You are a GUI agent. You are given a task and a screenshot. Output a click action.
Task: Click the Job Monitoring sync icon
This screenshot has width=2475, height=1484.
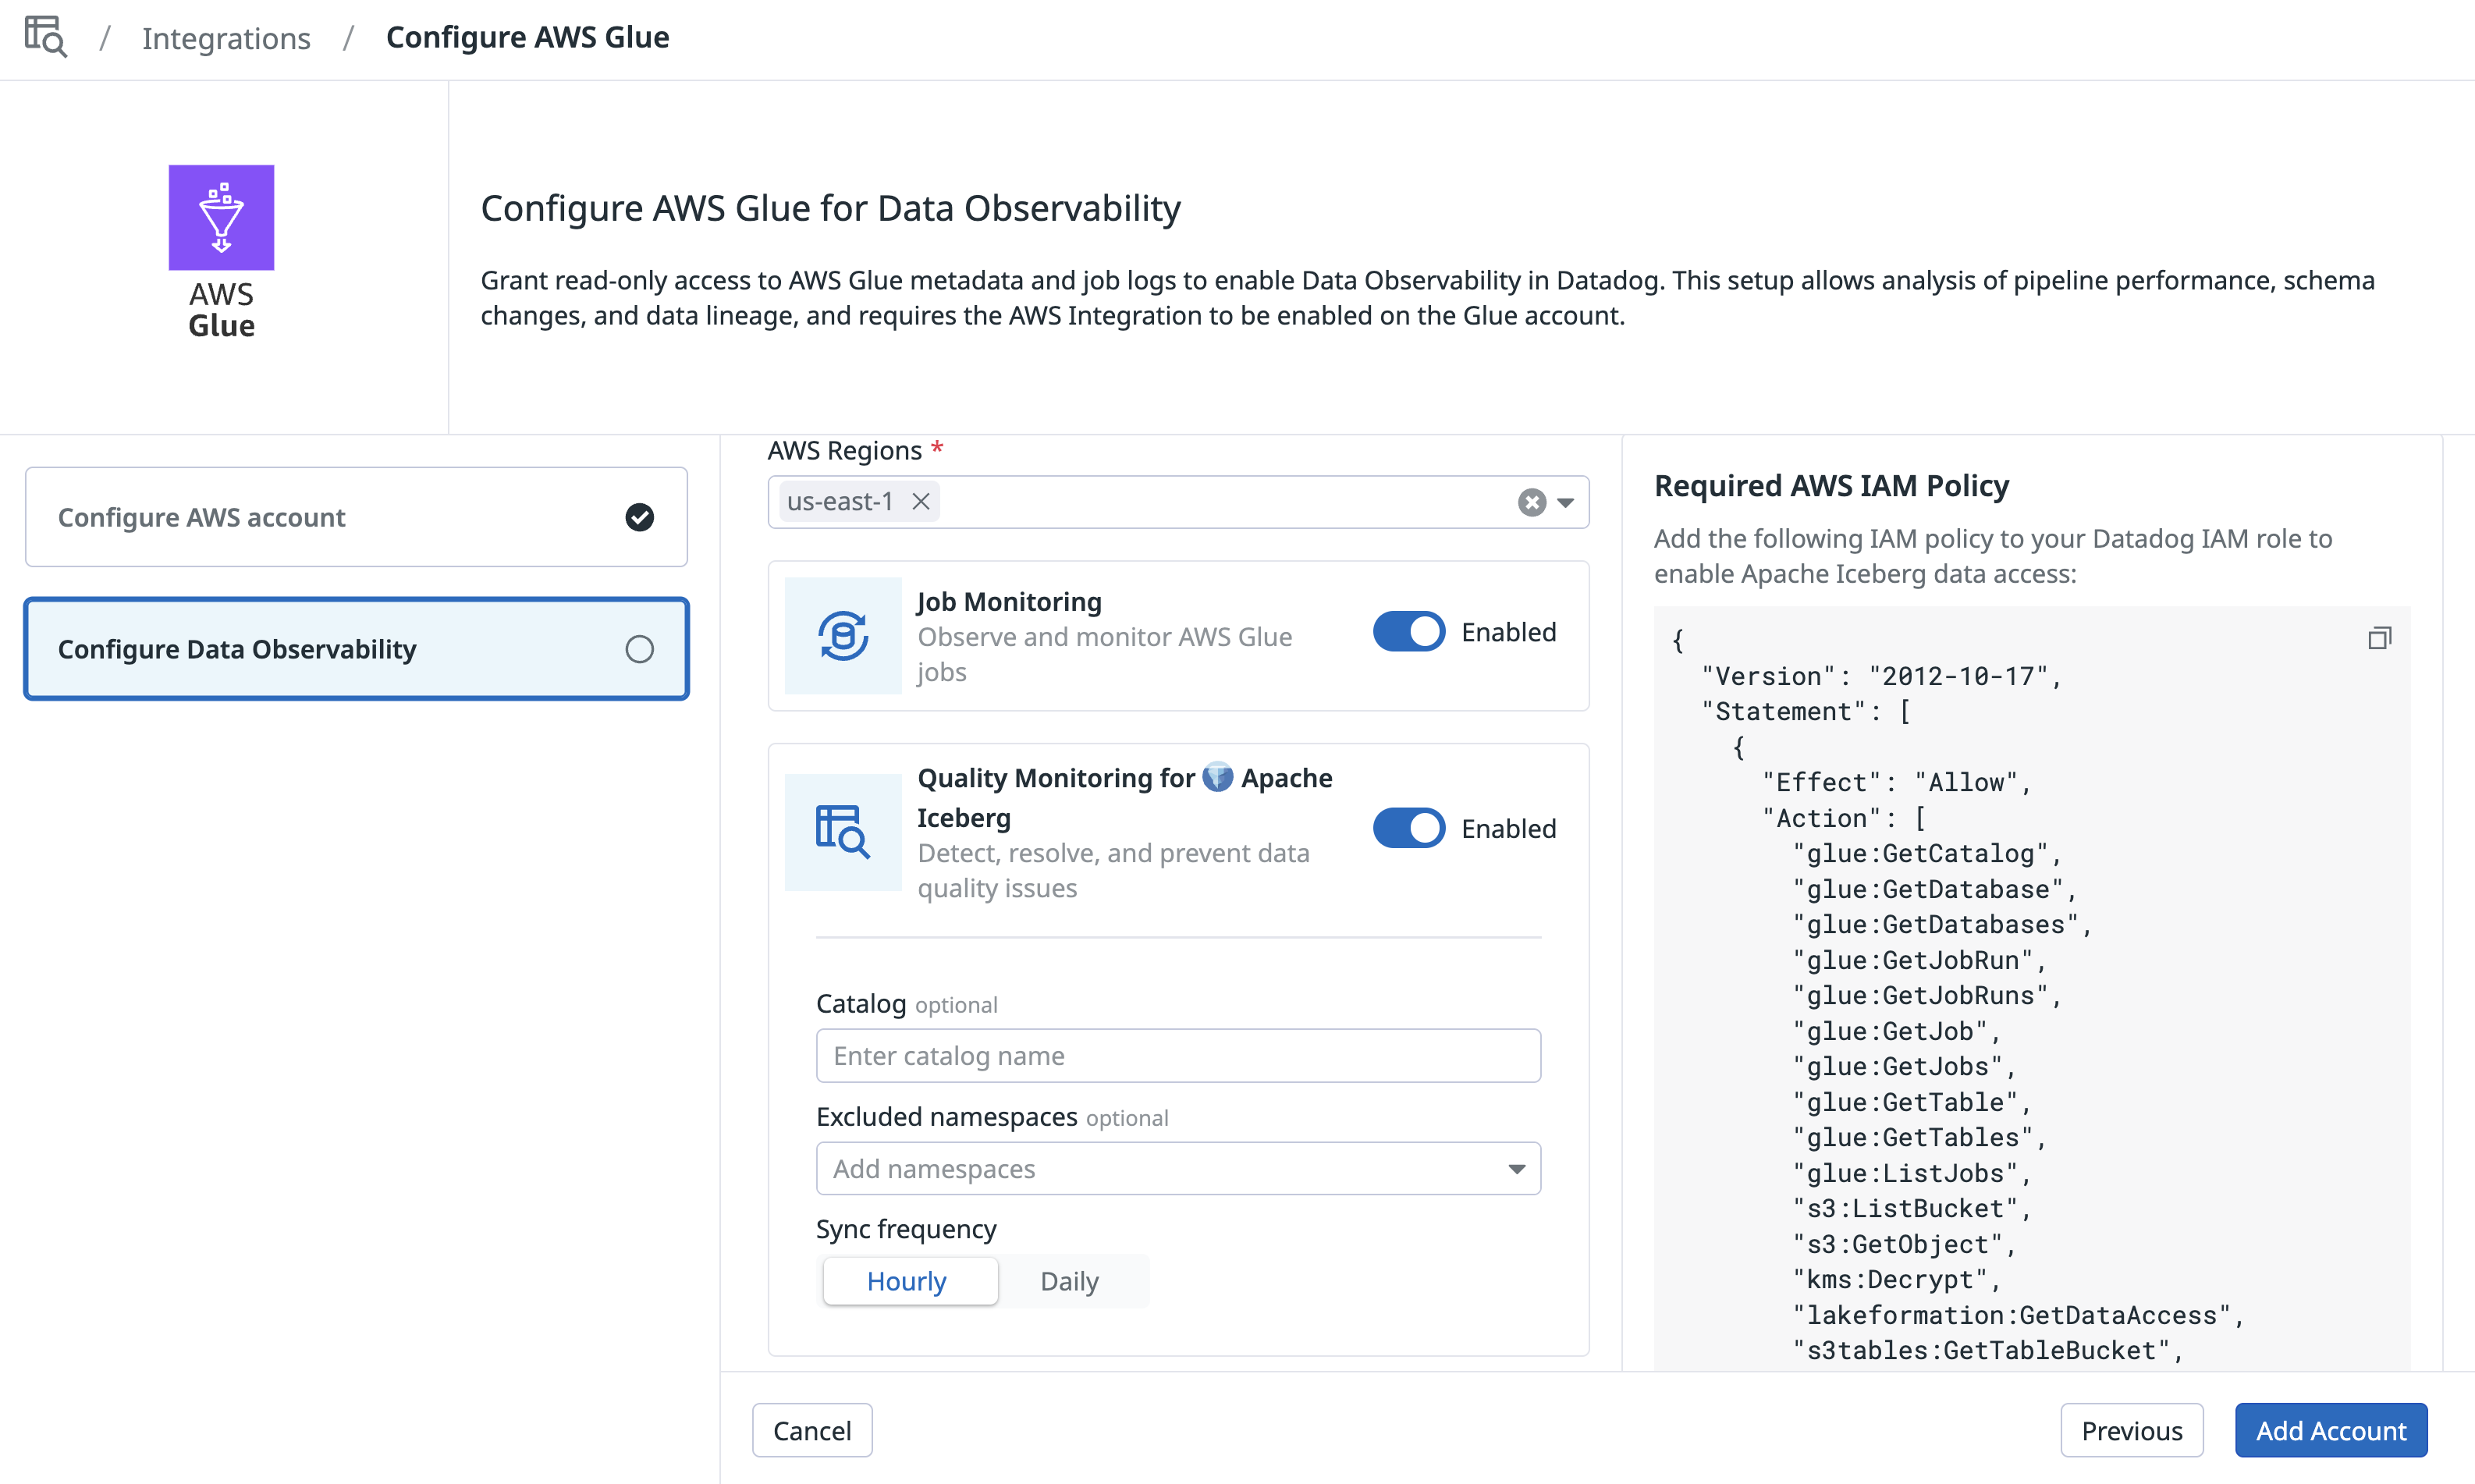point(843,636)
